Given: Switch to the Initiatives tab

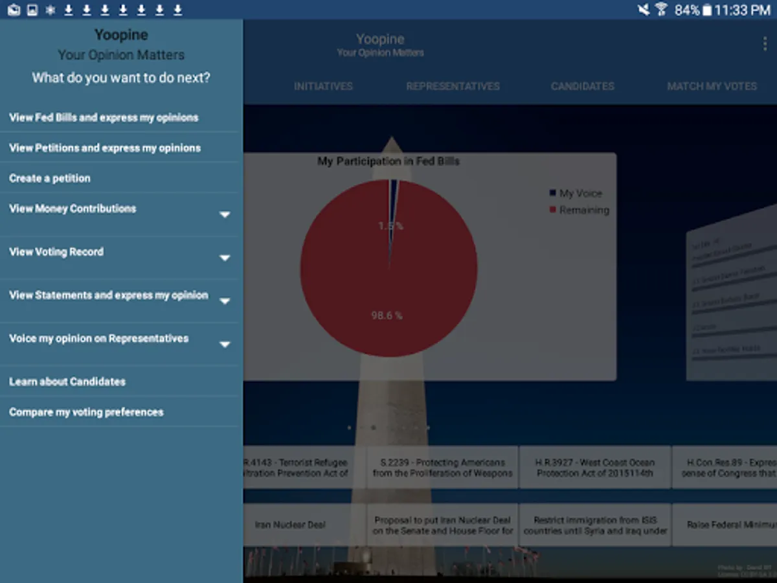Looking at the screenshot, I should [x=323, y=86].
